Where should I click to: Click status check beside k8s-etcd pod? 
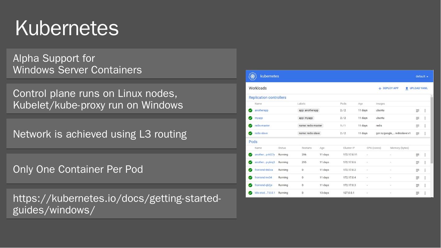[250, 193]
